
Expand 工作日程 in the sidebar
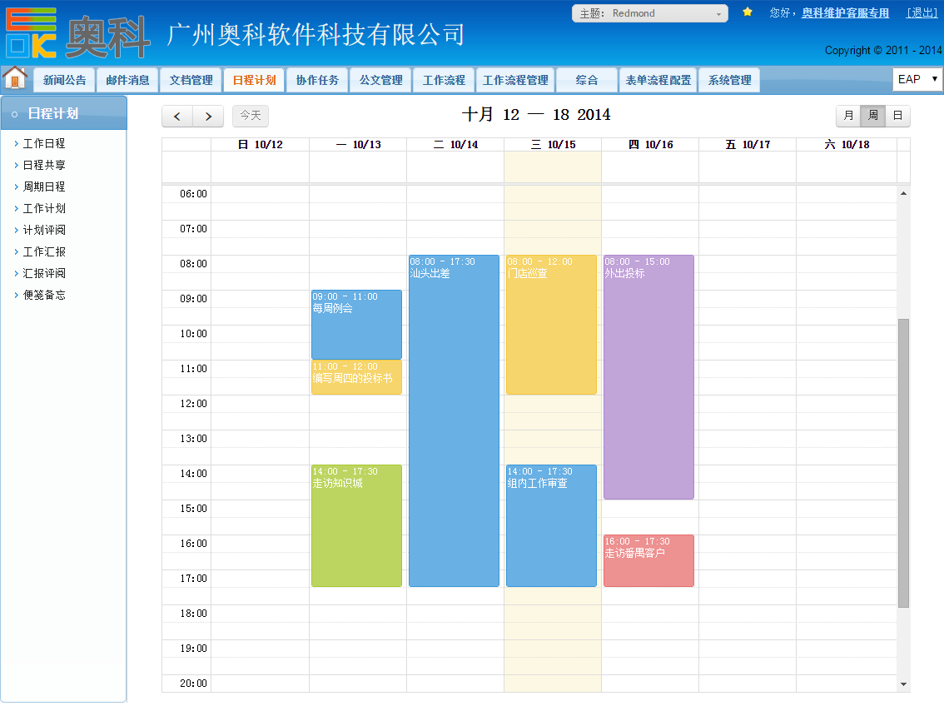point(44,143)
